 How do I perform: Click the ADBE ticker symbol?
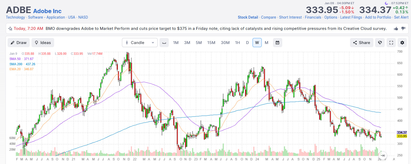tap(18, 10)
